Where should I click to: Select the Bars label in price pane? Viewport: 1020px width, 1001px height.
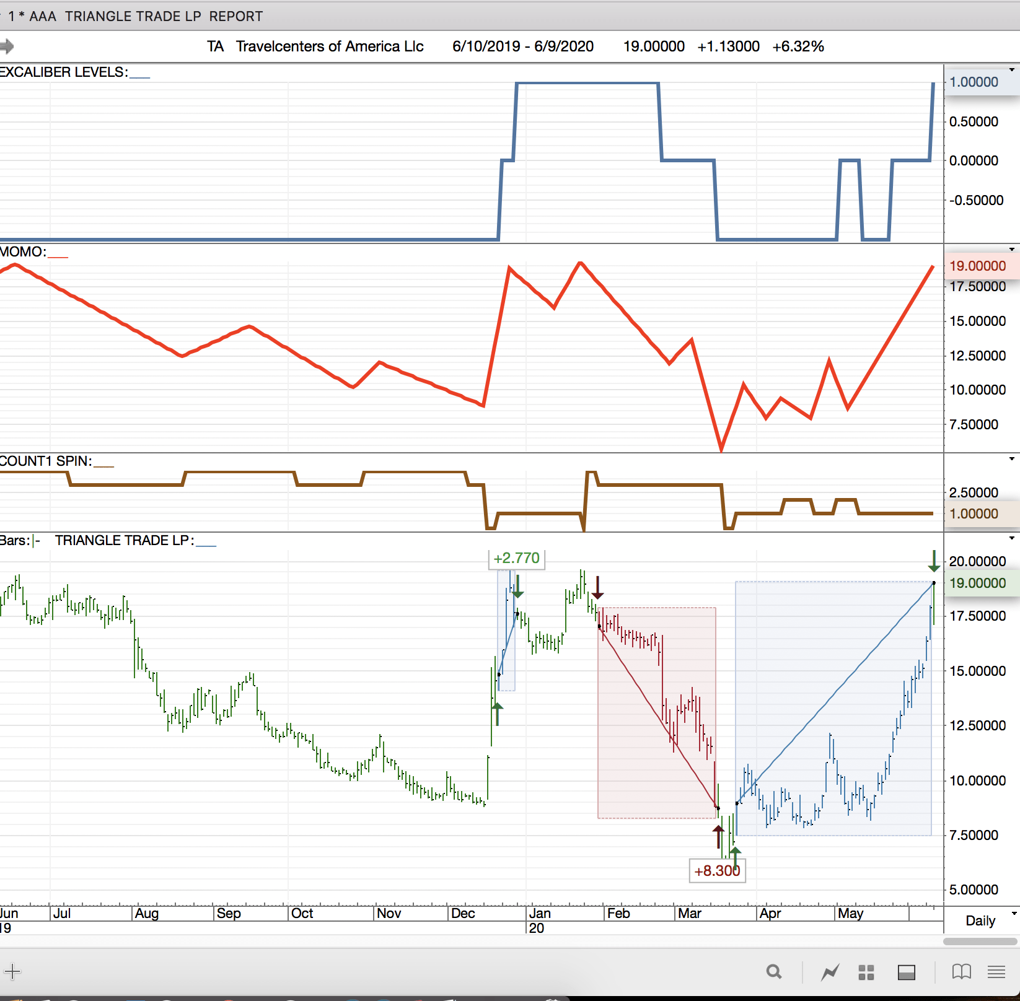click(15, 540)
